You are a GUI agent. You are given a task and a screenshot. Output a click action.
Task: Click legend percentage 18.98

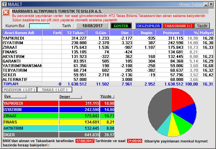pyautogui.click(x=109, y=103)
